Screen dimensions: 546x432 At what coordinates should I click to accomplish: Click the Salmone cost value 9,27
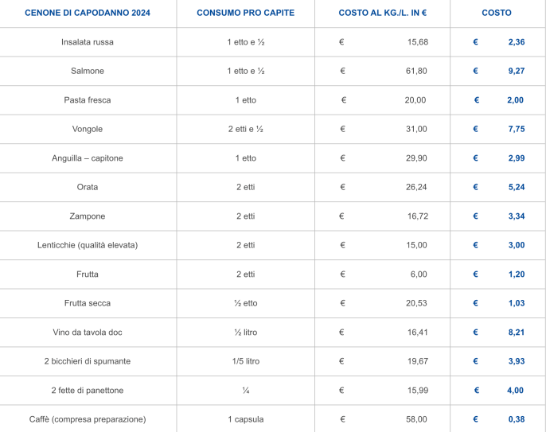coord(517,71)
